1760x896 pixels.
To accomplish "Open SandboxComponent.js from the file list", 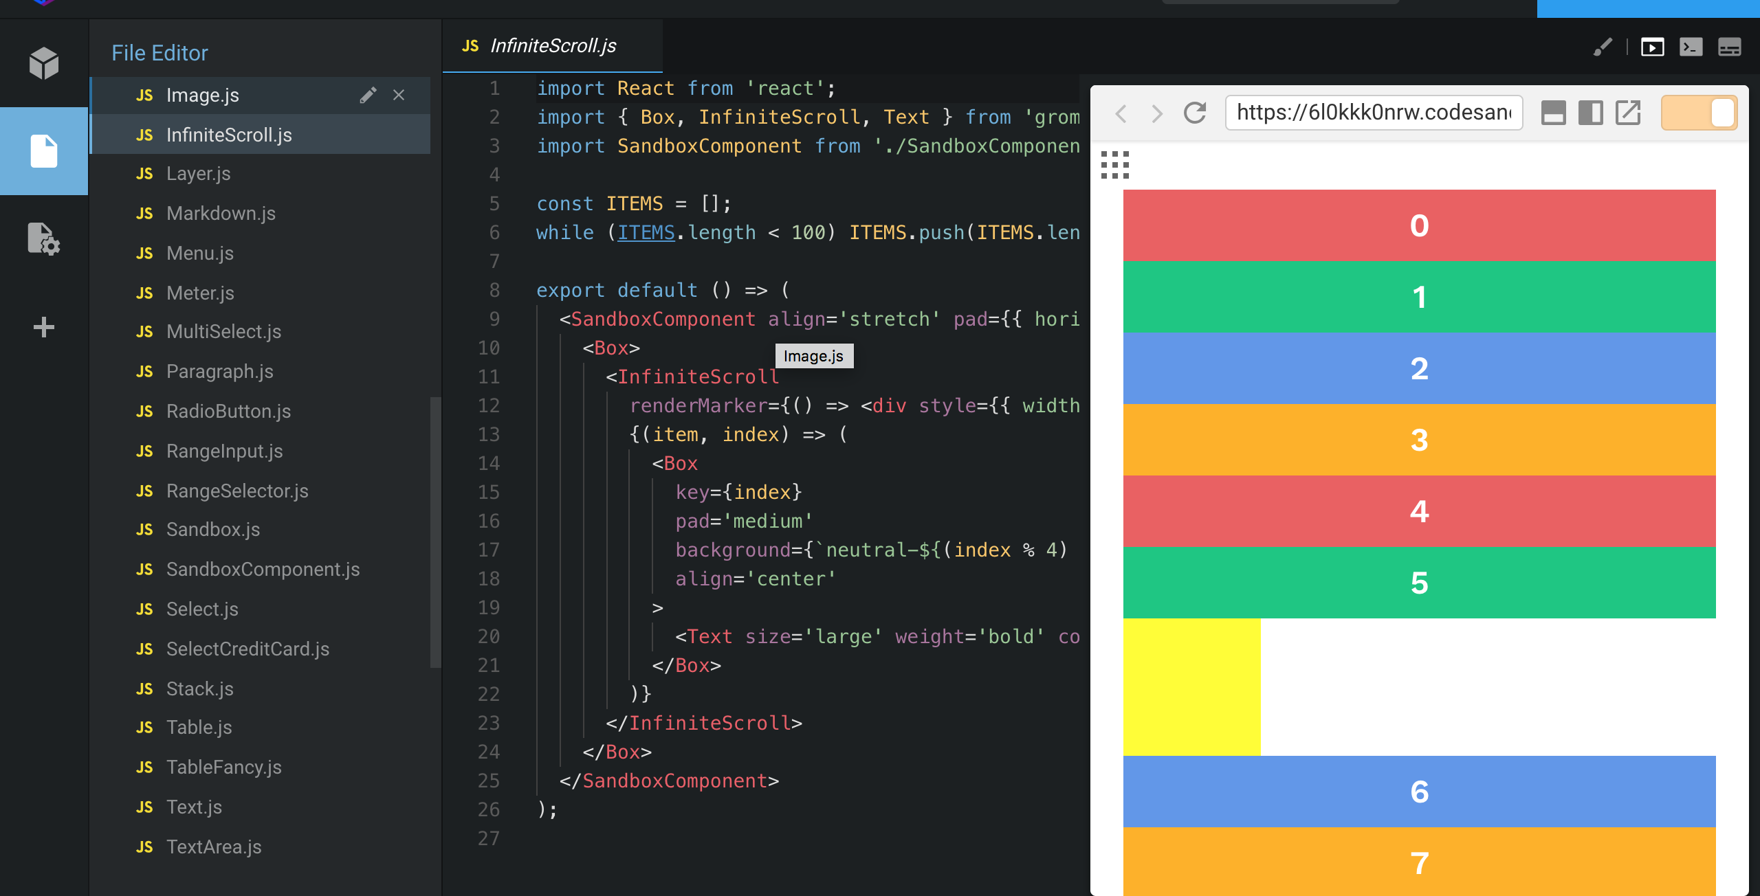I will tap(263, 569).
